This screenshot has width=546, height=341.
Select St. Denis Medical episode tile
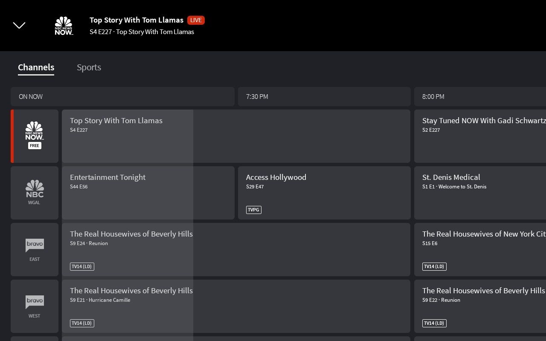[480, 193]
